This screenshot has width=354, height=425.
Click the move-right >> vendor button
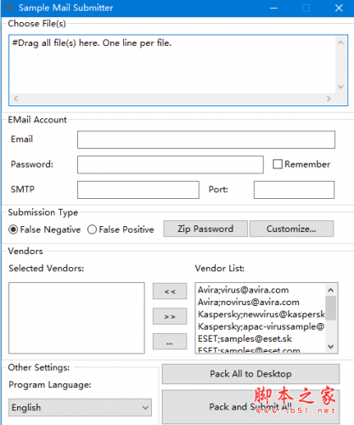point(170,316)
